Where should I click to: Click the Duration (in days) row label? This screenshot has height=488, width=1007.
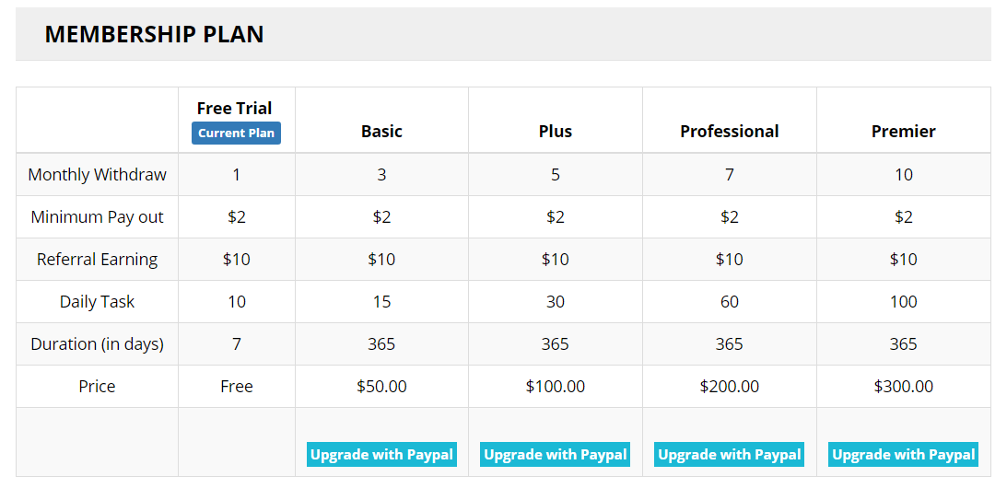(x=98, y=343)
